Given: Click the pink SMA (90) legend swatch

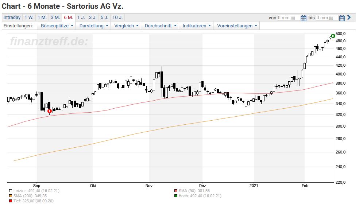Looking at the screenshot, I should 176,191.
